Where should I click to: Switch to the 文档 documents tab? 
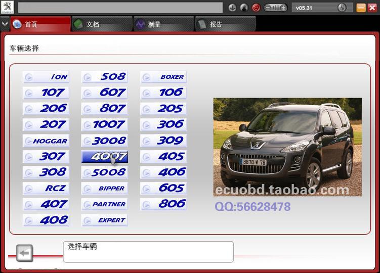pyautogui.click(x=102, y=24)
